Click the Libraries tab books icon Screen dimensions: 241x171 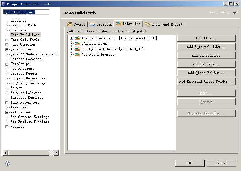119,24
